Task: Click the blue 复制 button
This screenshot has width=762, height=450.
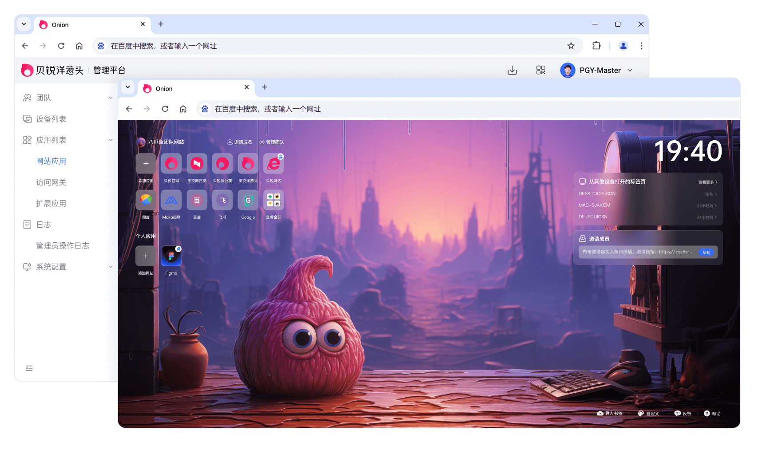Action: (x=706, y=252)
